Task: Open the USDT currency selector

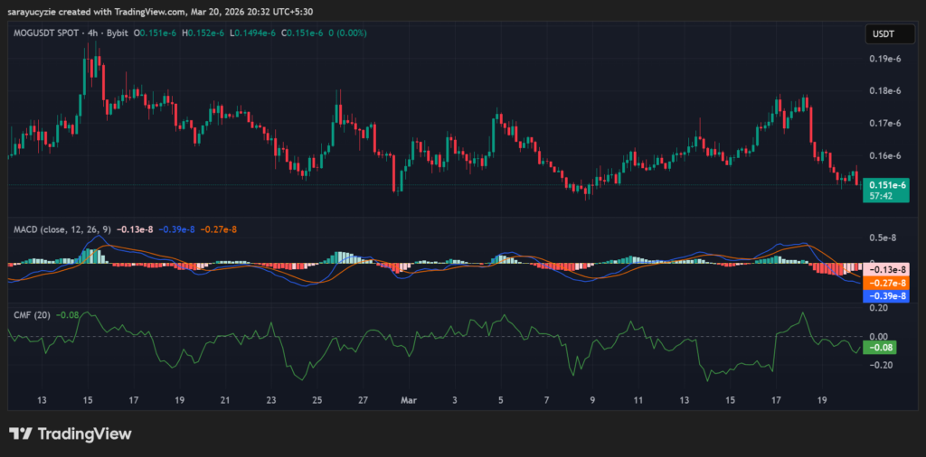Action: click(883, 33)
